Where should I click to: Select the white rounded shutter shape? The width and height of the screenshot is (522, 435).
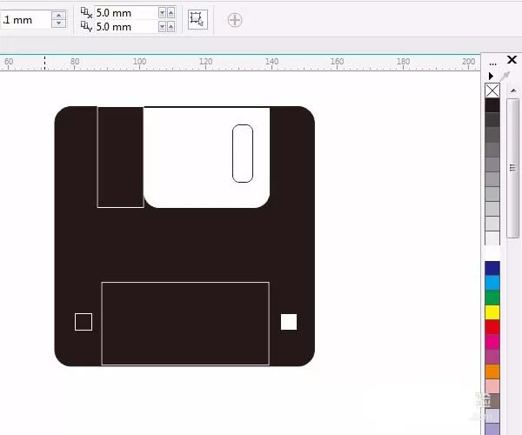[x=206, y=157]
